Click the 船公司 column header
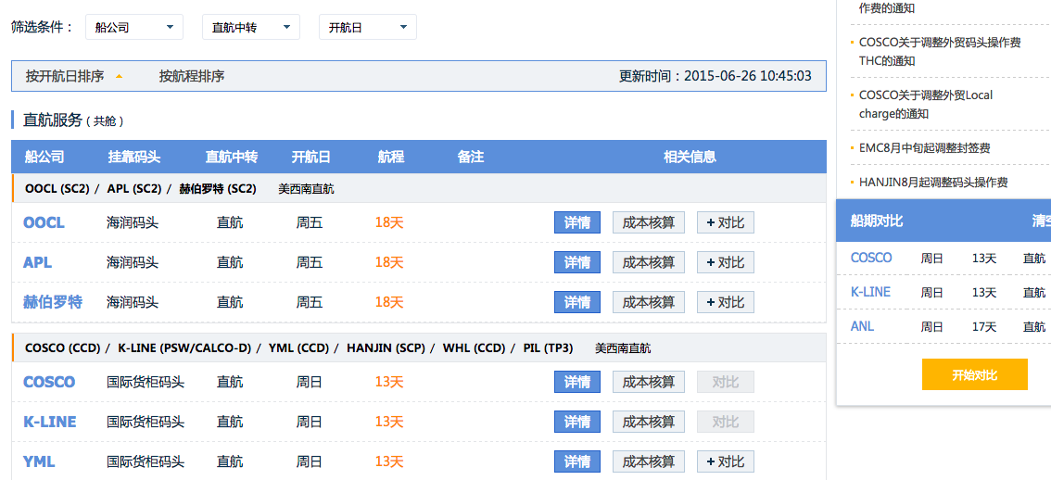This screenshot has height=480, width=1051. click(44, 158)
